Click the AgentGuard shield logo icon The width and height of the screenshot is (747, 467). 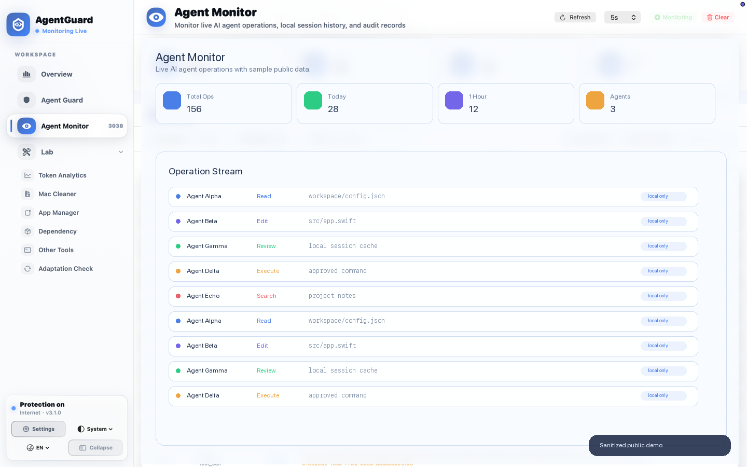click(18, 24)
